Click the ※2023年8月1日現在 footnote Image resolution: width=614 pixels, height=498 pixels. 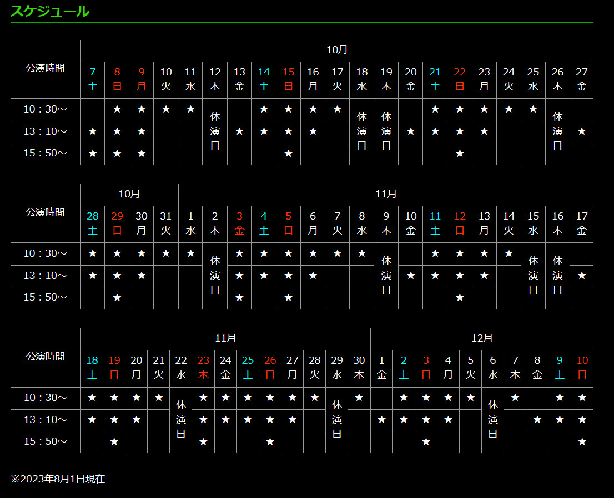pyautogui.click(x=58, y=479)
